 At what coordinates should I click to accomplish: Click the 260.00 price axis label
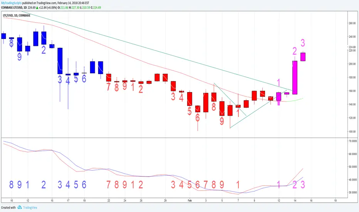point(352,23)
